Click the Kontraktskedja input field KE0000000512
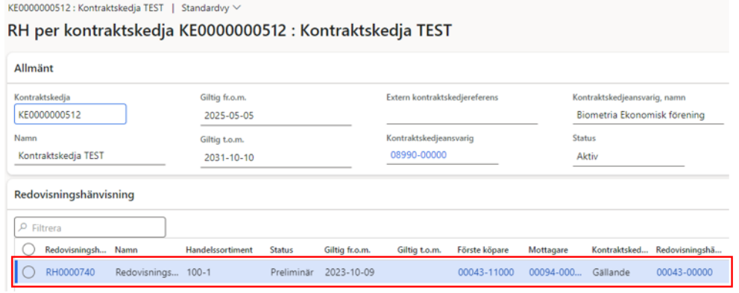This screenshot has height=293, width=739. [x=70, y=114]
